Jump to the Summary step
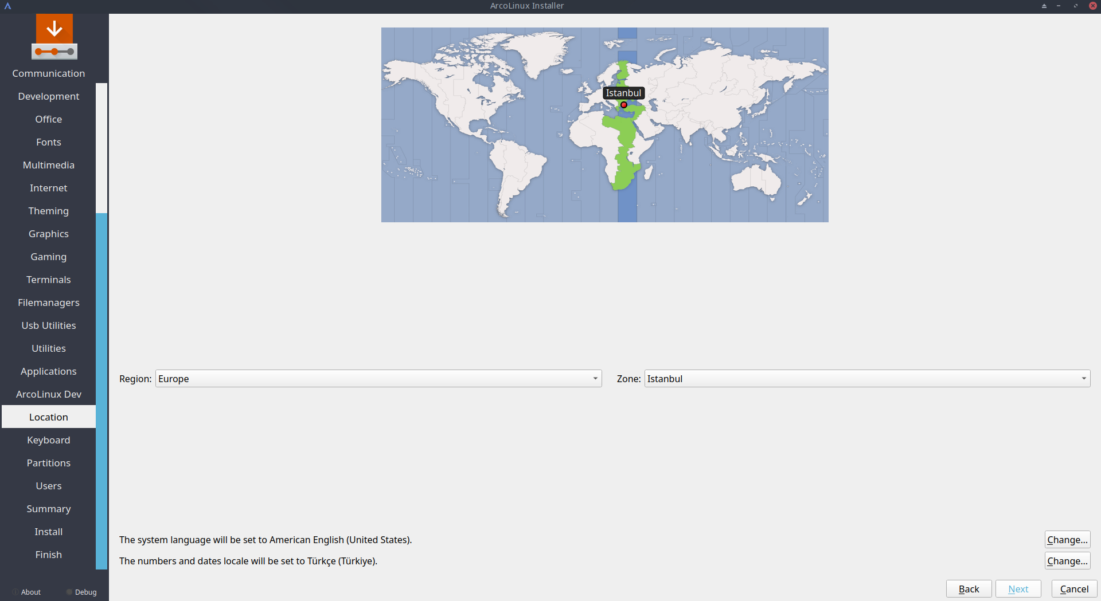This screenshot has width=1101, height=601. pos(49,509)
